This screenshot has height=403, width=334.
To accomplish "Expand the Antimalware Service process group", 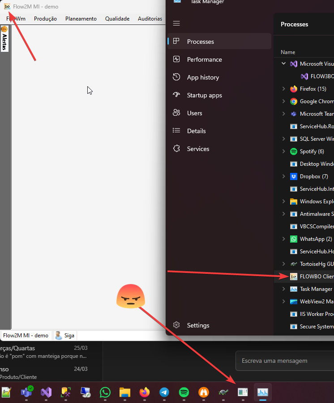I will tap(283, 214).
